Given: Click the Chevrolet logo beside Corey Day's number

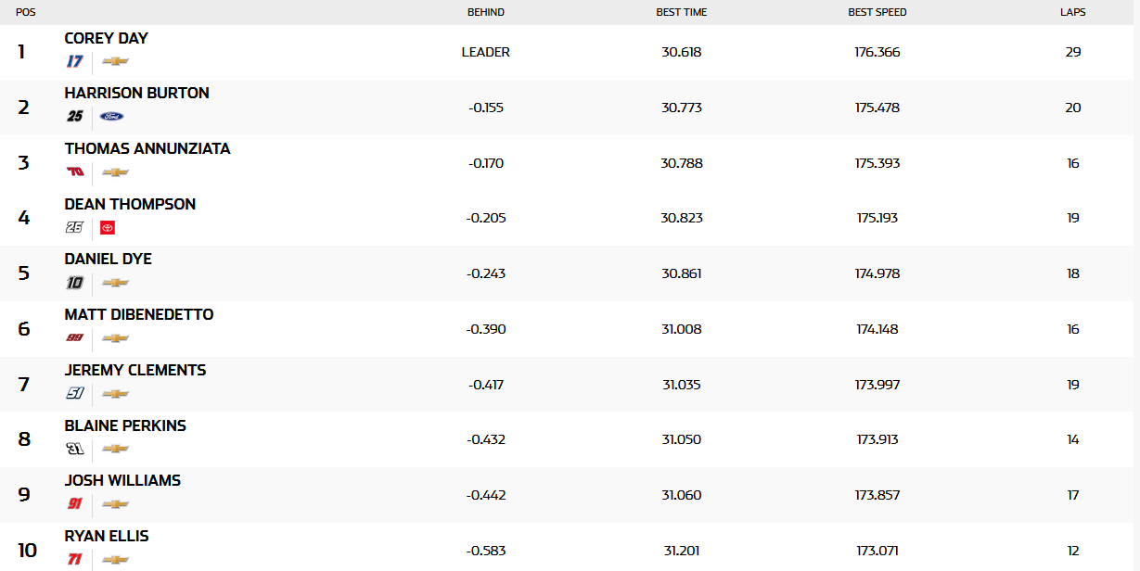Looking at the screenshot, I should click(x=115, y=61).
